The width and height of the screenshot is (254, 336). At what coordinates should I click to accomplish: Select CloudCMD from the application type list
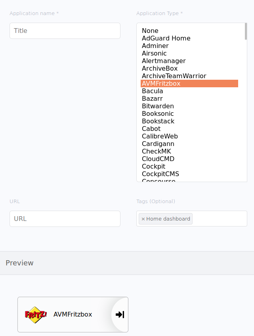point(158,159)
